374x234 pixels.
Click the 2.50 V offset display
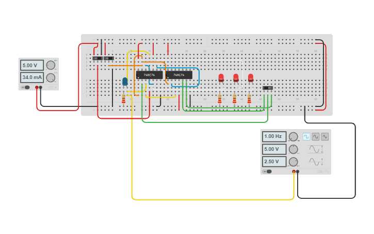point(274,162)
